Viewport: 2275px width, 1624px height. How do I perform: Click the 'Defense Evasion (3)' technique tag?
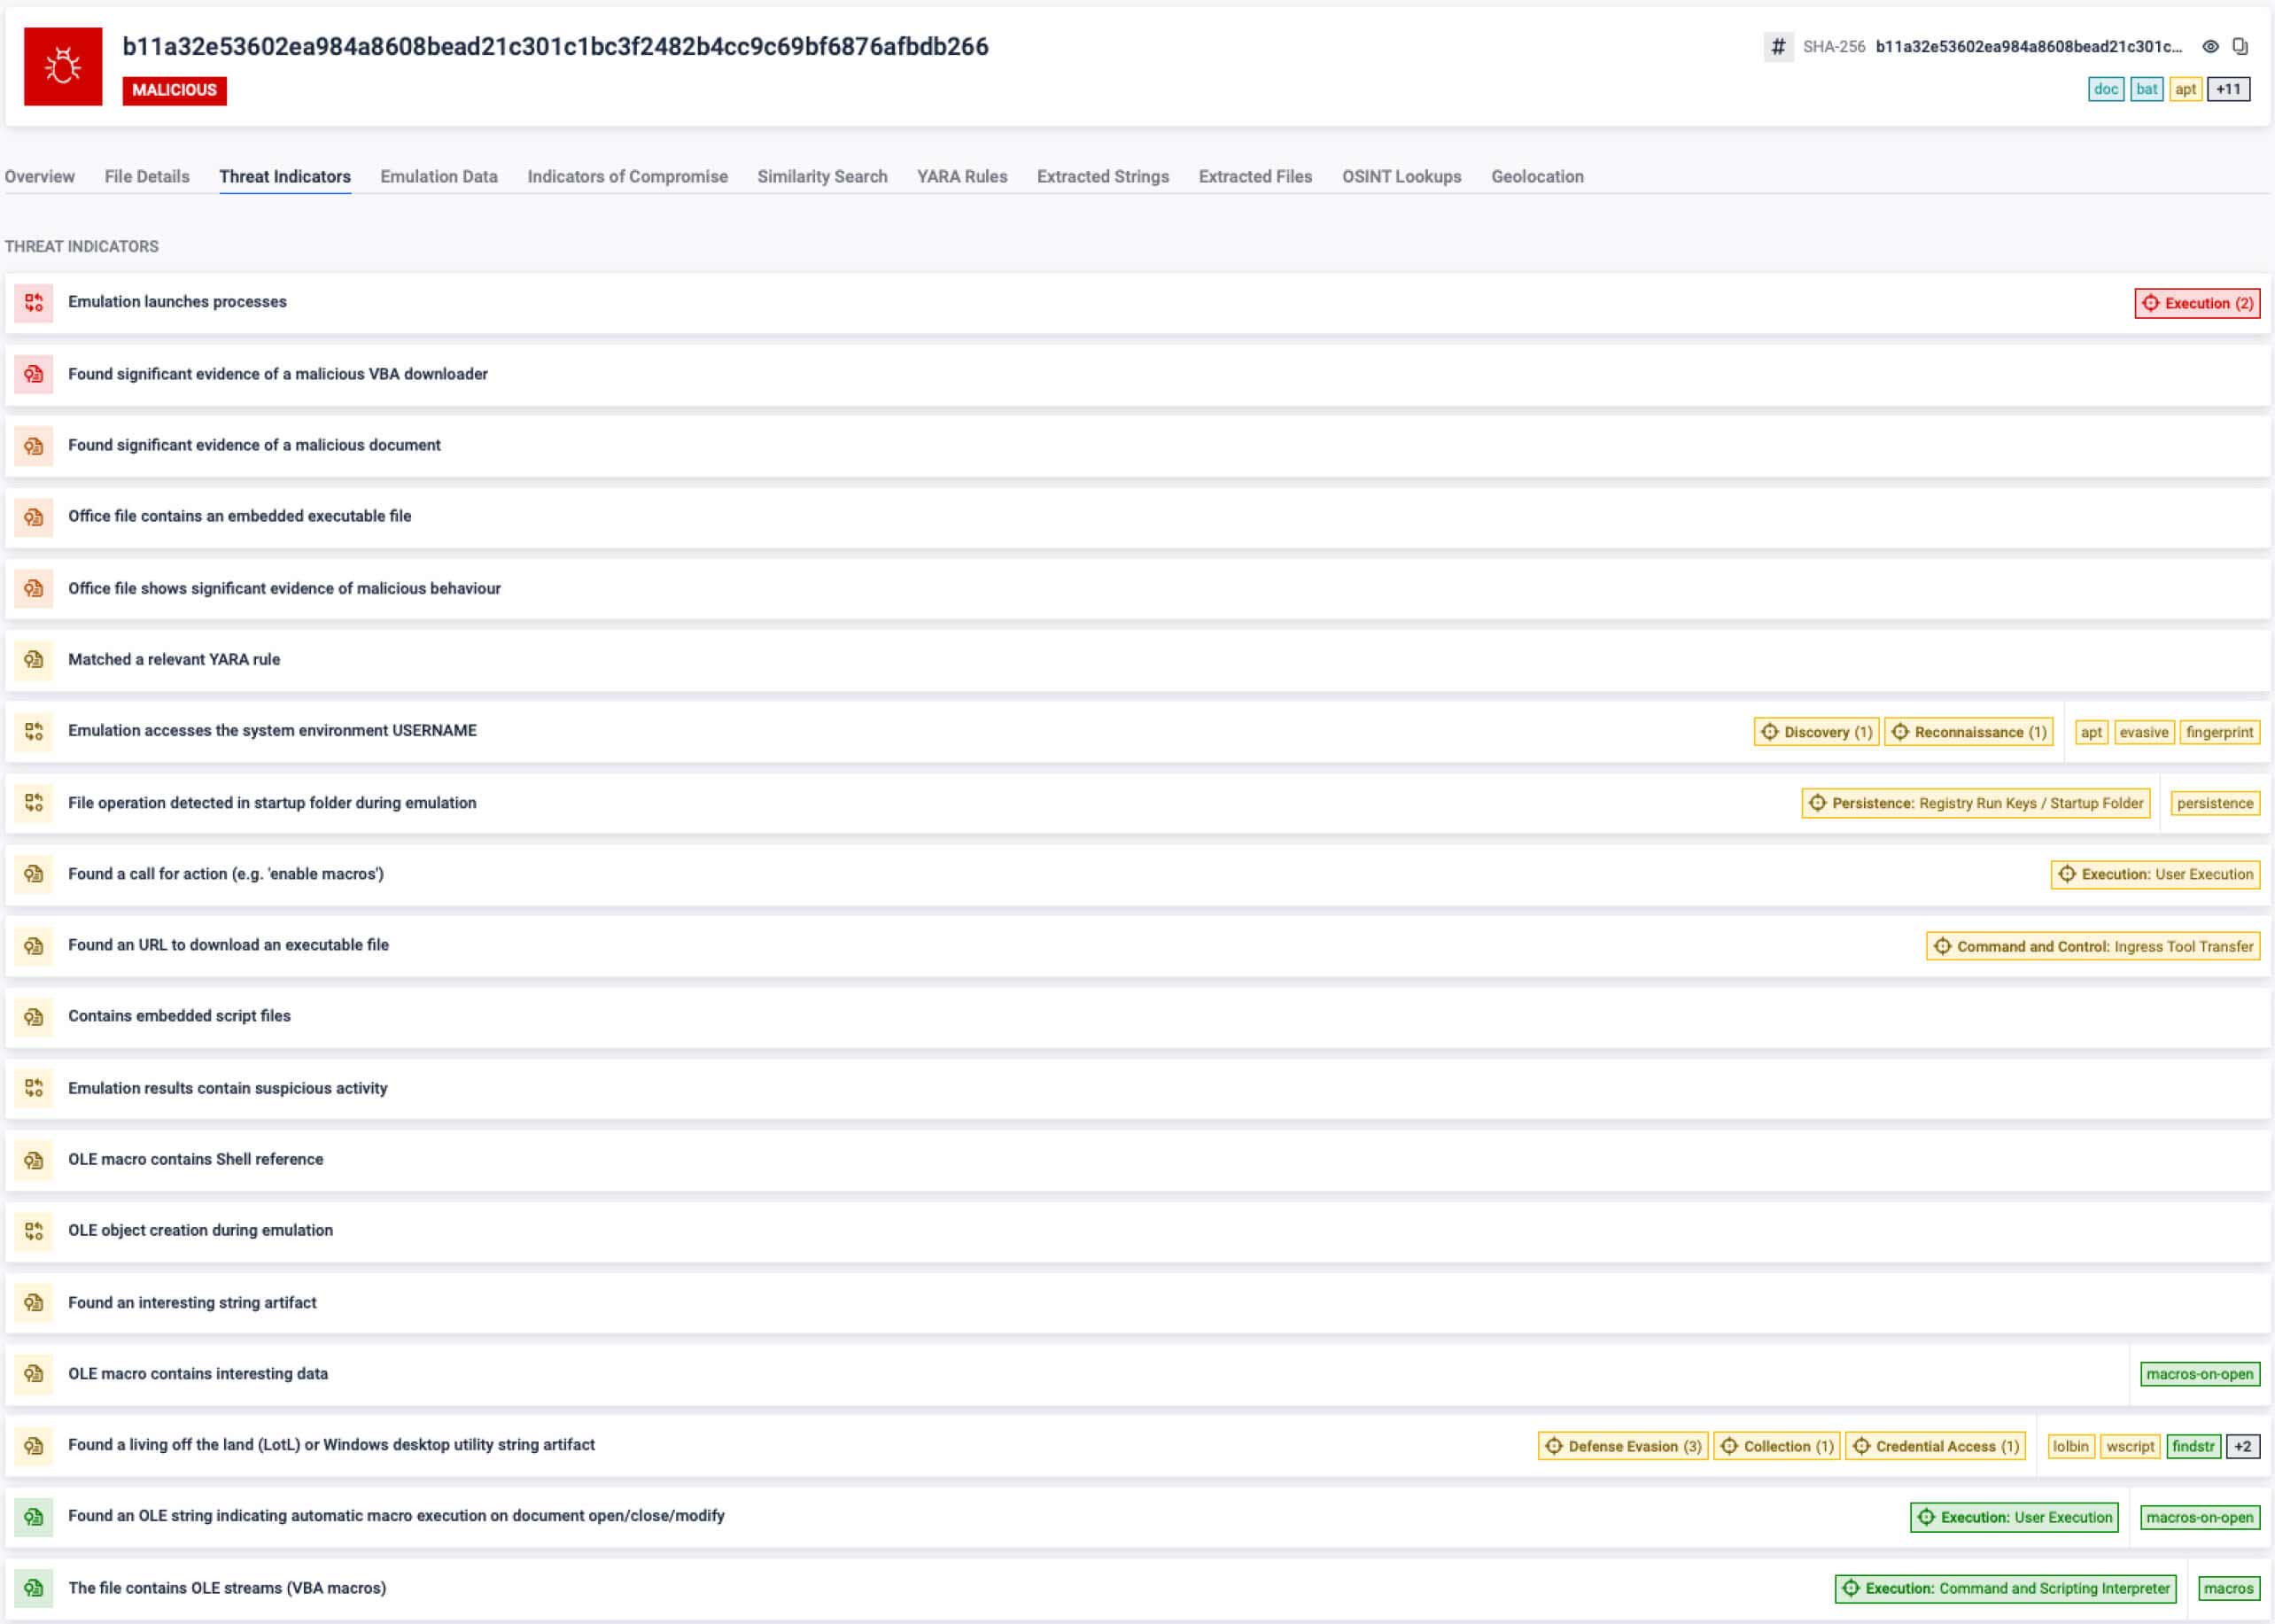1622,1445
